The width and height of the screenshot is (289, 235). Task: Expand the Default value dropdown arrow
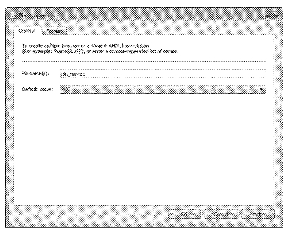coord(261,89)
